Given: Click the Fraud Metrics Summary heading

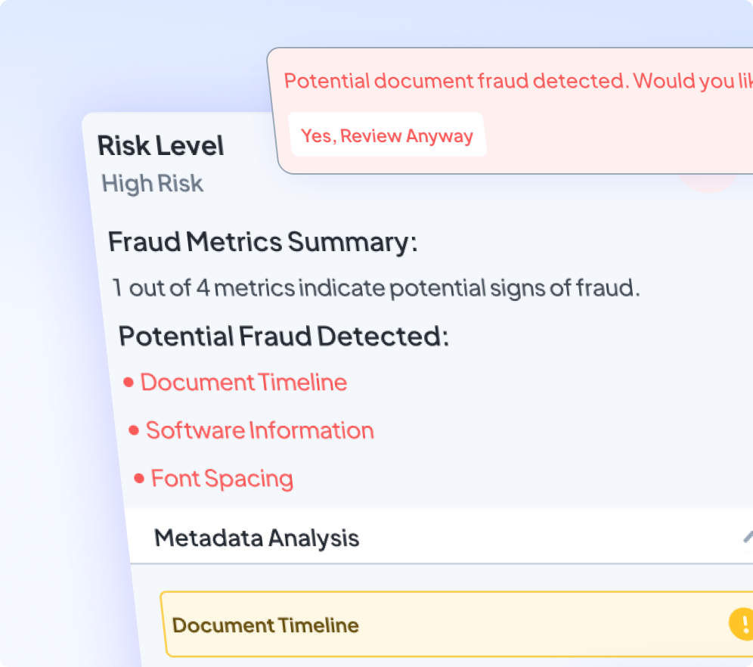Looking at the screenshot, I should (x=262, y=243).
